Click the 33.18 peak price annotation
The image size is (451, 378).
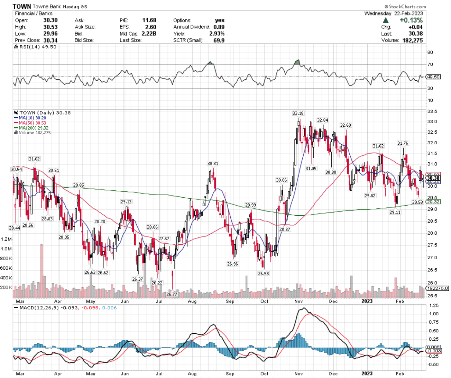point(298,113)
